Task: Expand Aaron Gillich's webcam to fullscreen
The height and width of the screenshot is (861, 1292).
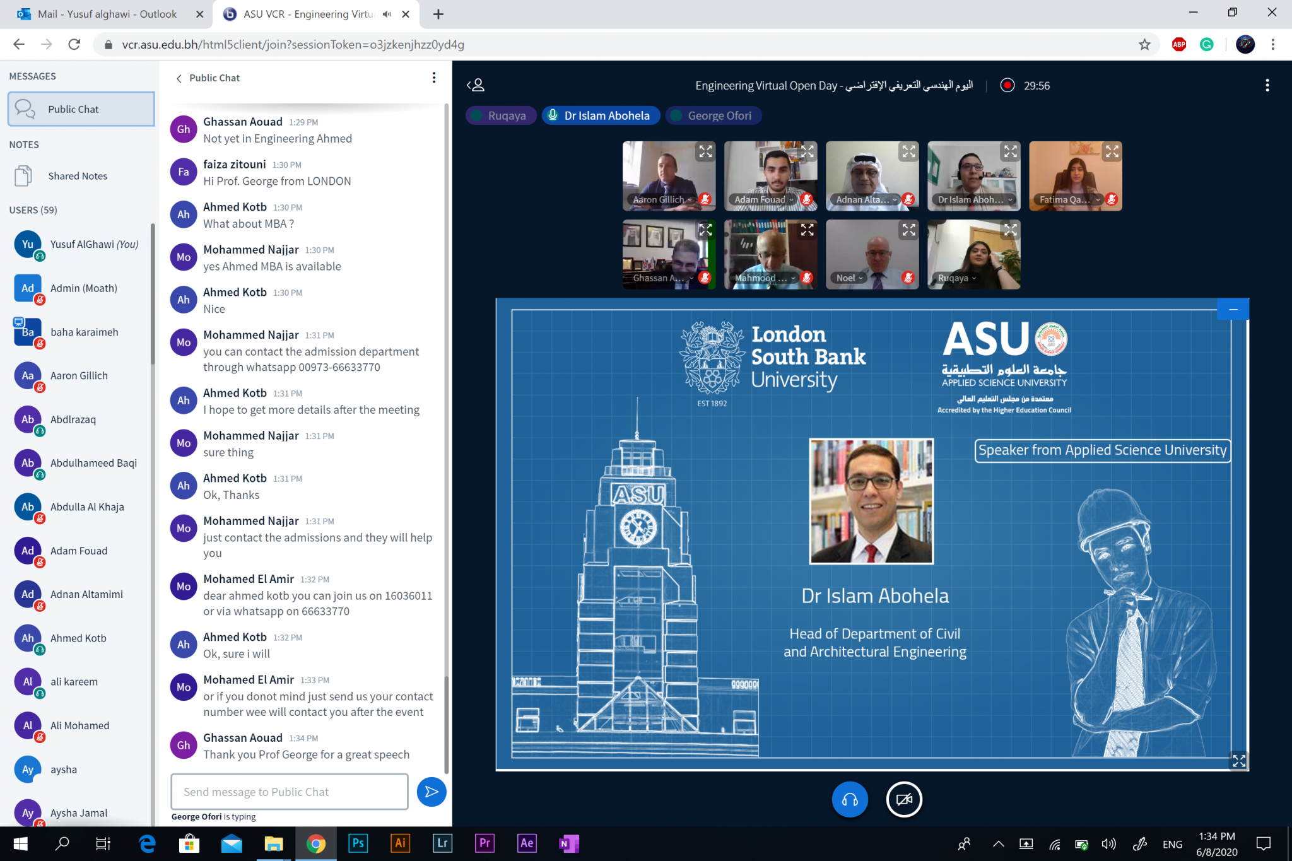Action: click(705, 151)
